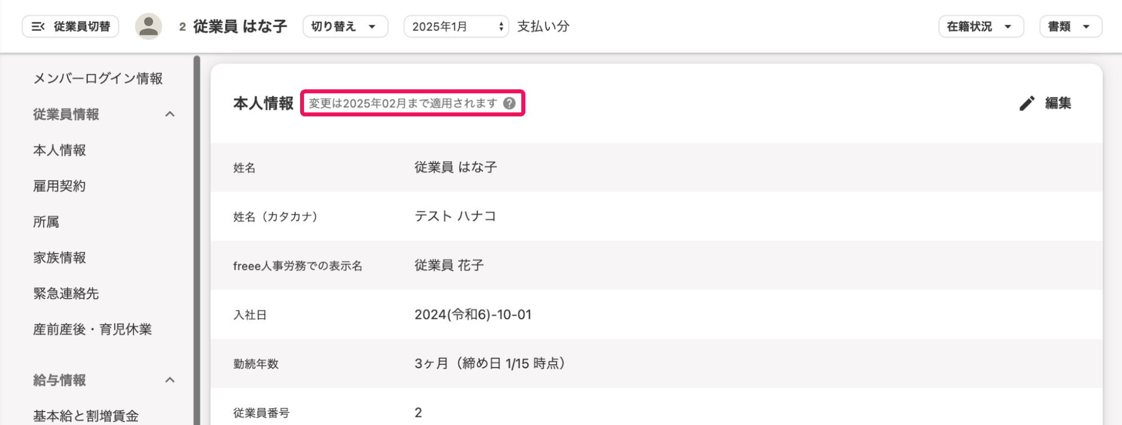Go to 産前産後・育児休業 section

[92, 329]
